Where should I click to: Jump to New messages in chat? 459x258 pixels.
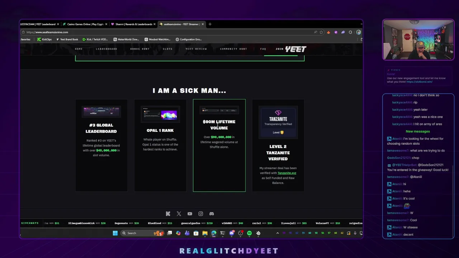click(418, 131)
